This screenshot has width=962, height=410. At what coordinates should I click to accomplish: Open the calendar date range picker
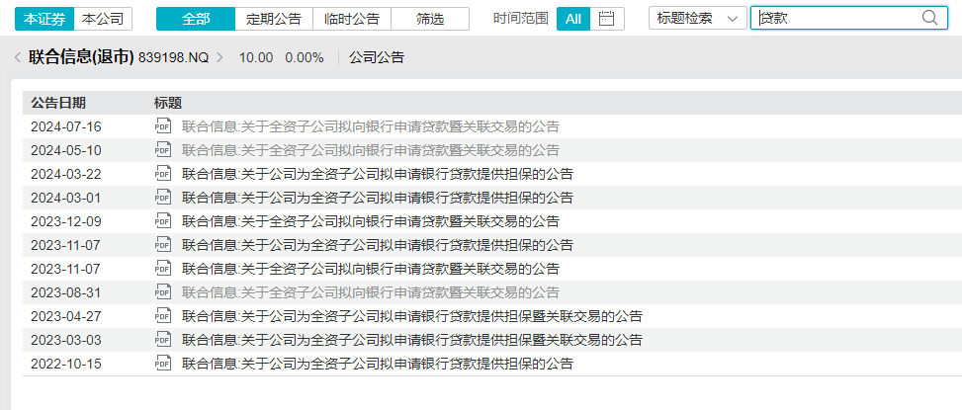click(x=607, y=19)
